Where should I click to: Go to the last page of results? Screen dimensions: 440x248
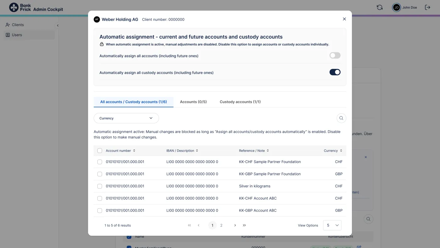click(244, 225)
